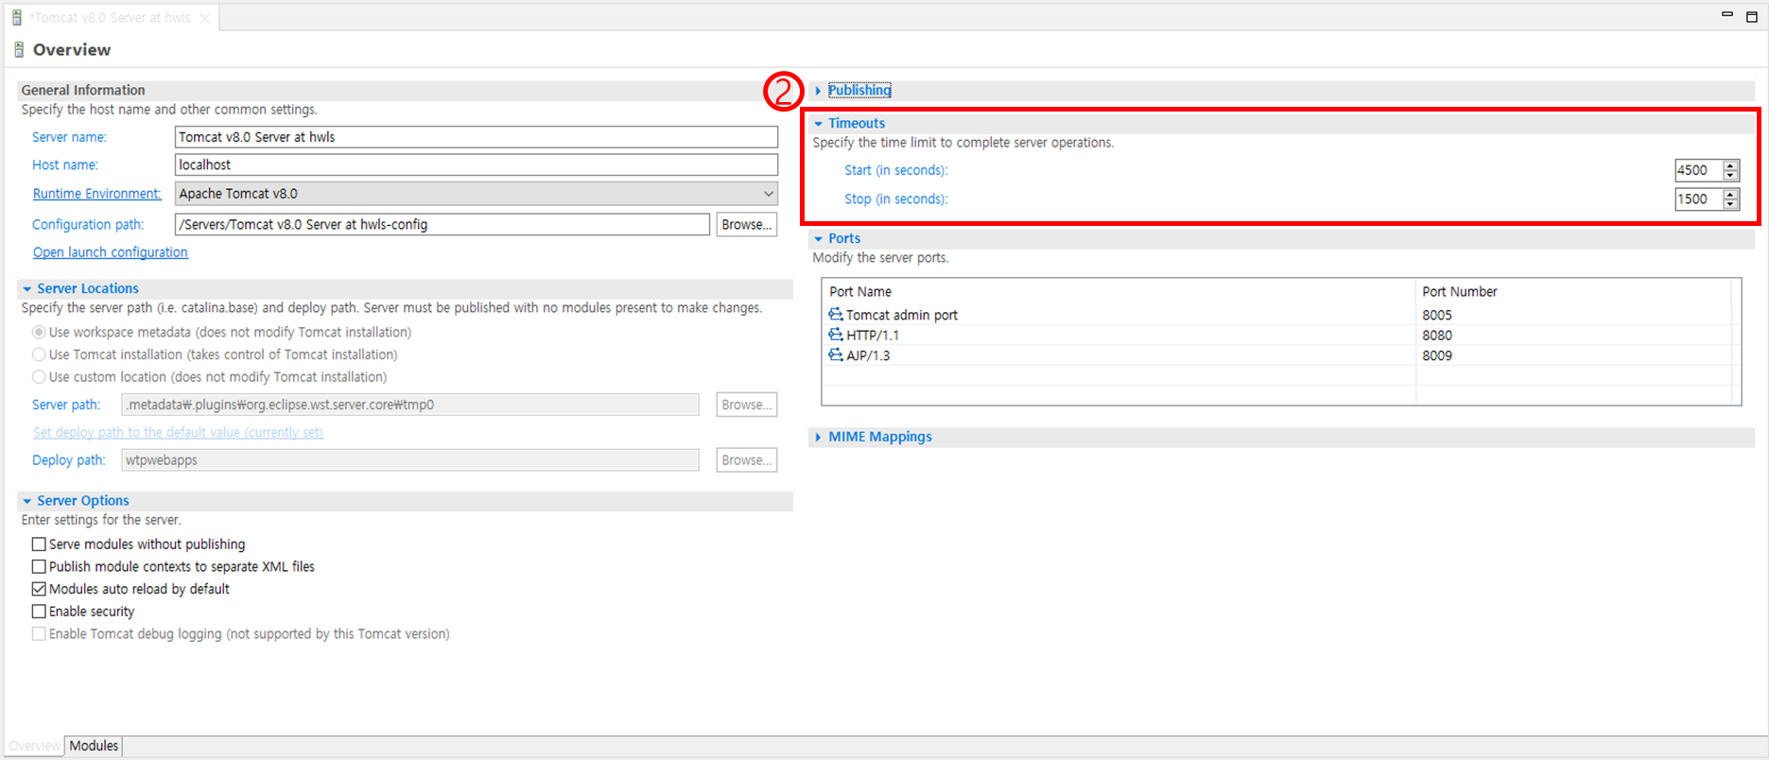Click the HTTP/1.1 port row icon
This screenshot has width=1769, height=760.
click(836, 335)
